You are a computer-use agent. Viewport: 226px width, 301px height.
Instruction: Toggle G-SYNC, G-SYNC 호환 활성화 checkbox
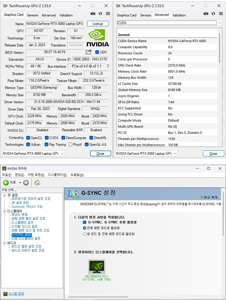85,222
